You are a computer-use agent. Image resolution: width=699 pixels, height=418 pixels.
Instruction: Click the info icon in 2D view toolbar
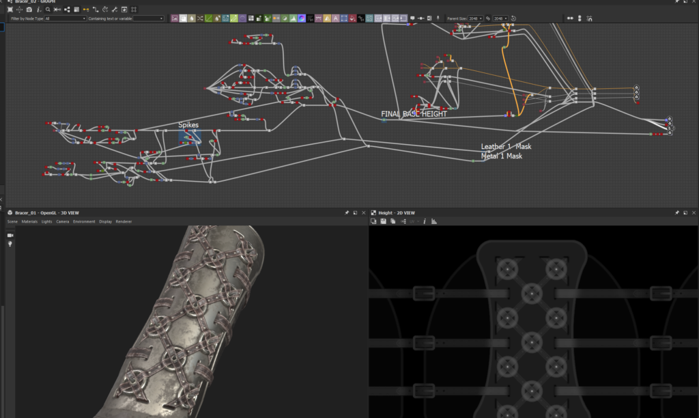(425, 221)
